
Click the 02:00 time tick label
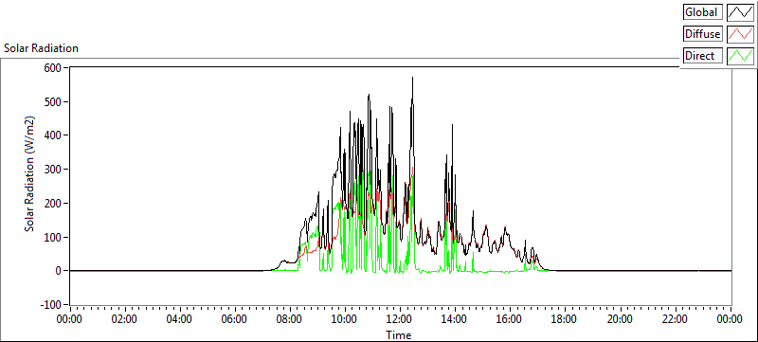125,319
